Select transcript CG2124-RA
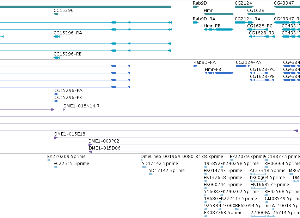The image size is (300, 218). click(247, 19)
